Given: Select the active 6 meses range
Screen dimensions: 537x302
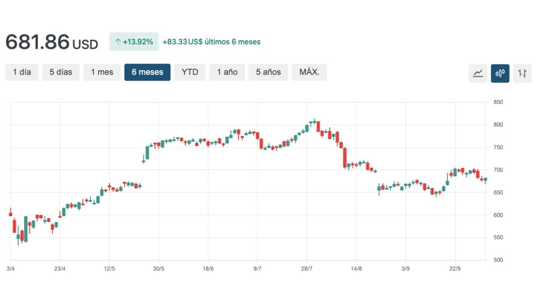Looking at the screenshot, I should pyautogui.click(x=147, y=72).
